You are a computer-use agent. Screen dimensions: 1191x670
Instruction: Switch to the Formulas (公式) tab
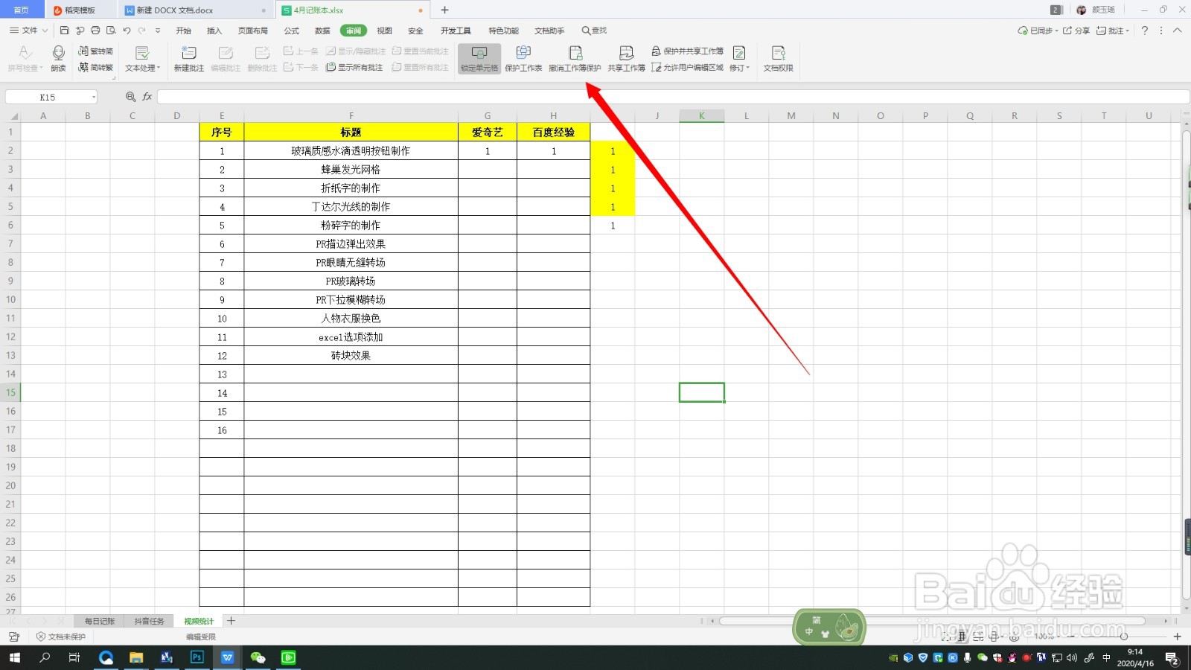point(292,31)
